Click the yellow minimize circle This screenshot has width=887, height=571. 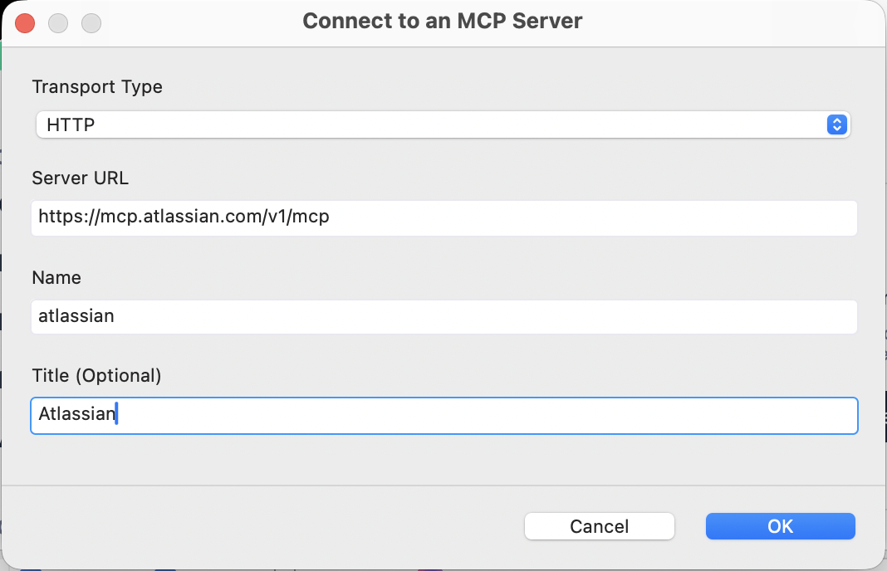[58, 22]
